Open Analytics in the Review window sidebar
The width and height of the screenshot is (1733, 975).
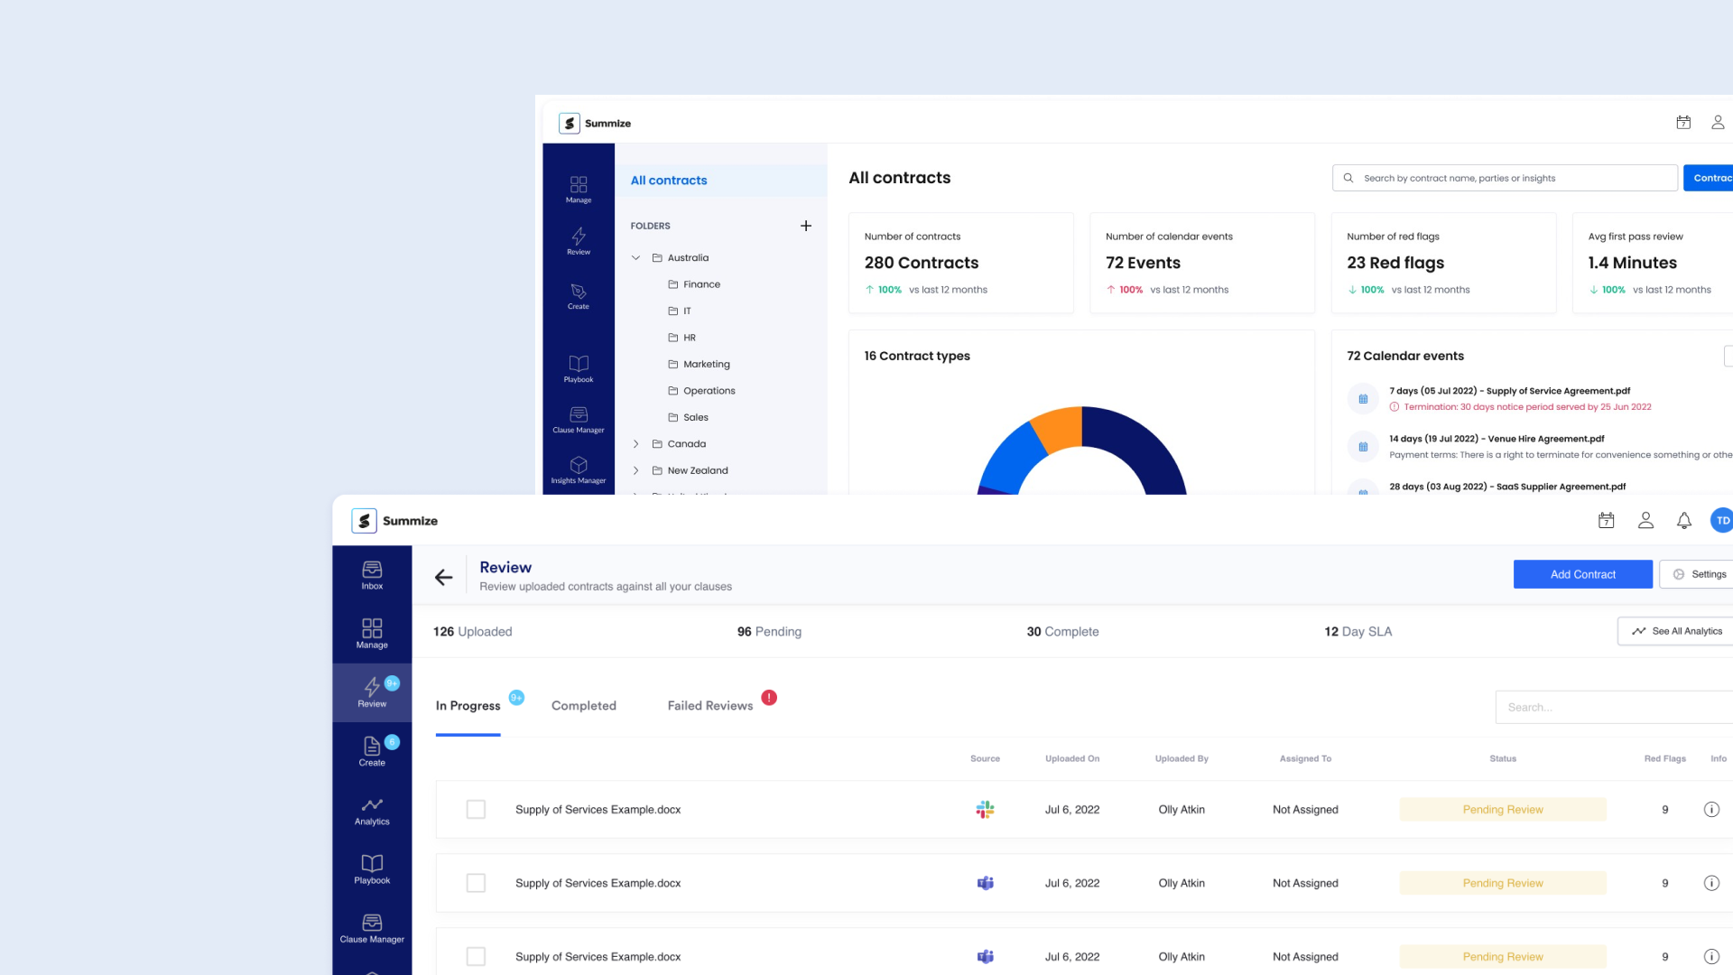click(372, 811)
